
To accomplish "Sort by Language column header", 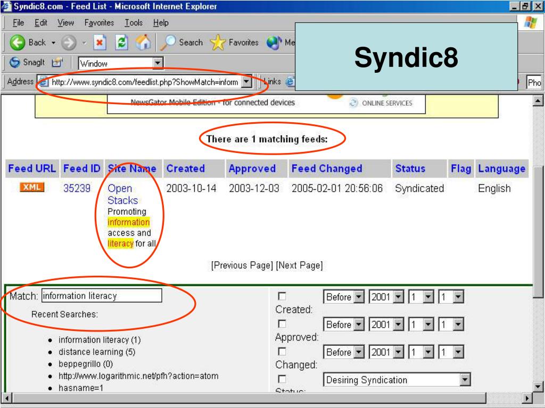I will (501, 168).
